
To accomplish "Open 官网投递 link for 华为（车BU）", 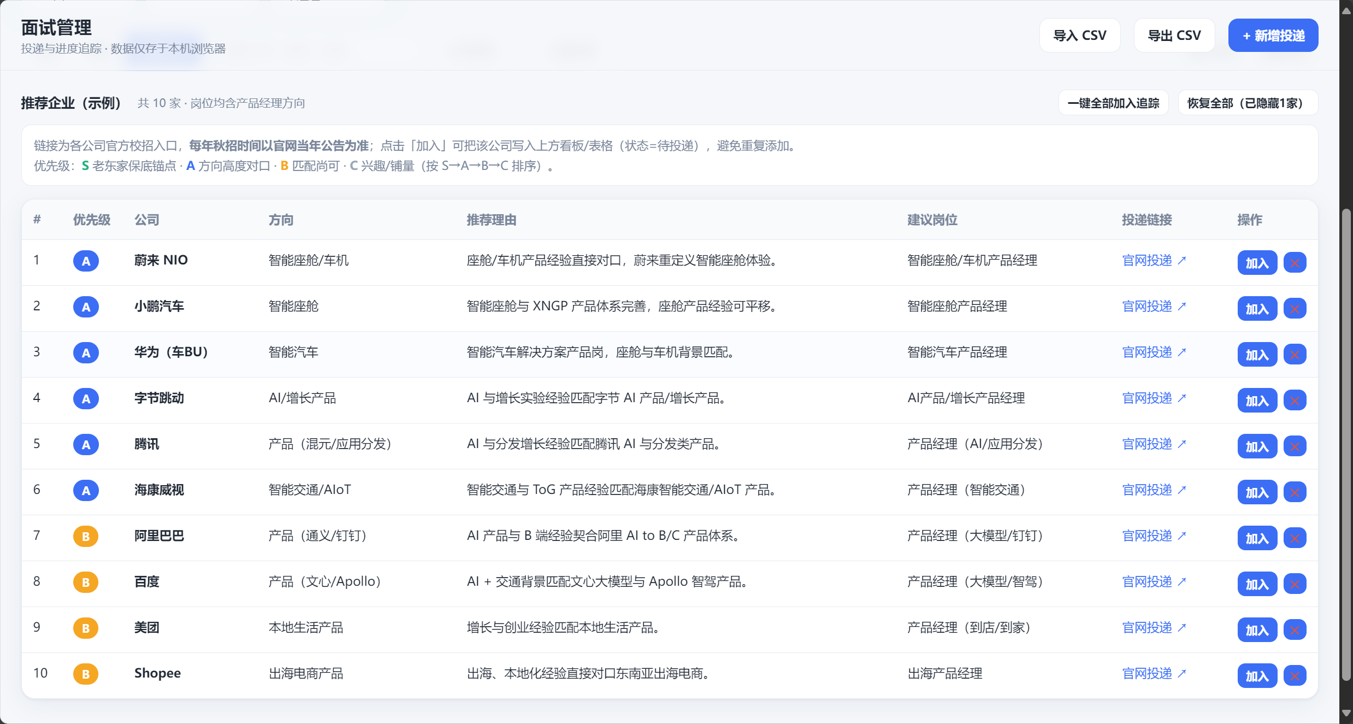I will click(x=1154, y=352).
